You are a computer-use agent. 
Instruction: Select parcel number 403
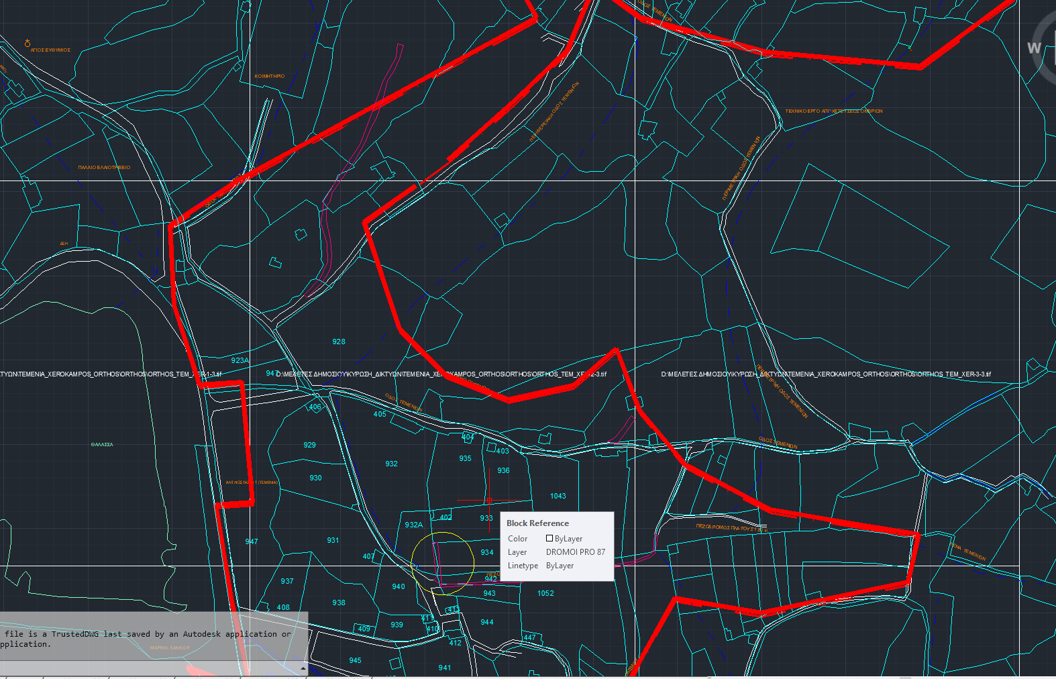tap(503, 451)
